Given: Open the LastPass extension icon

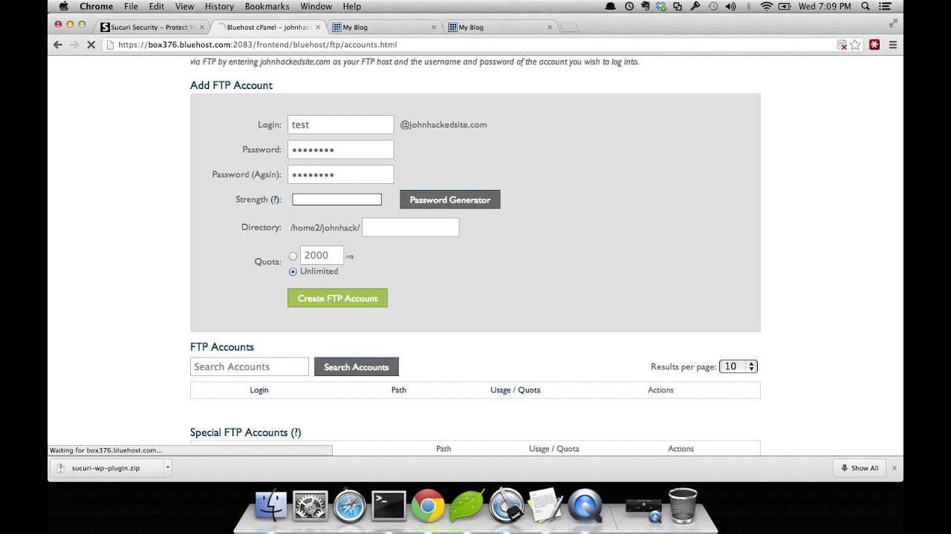Looking at the screenshot, I should (x=874, y=44).
